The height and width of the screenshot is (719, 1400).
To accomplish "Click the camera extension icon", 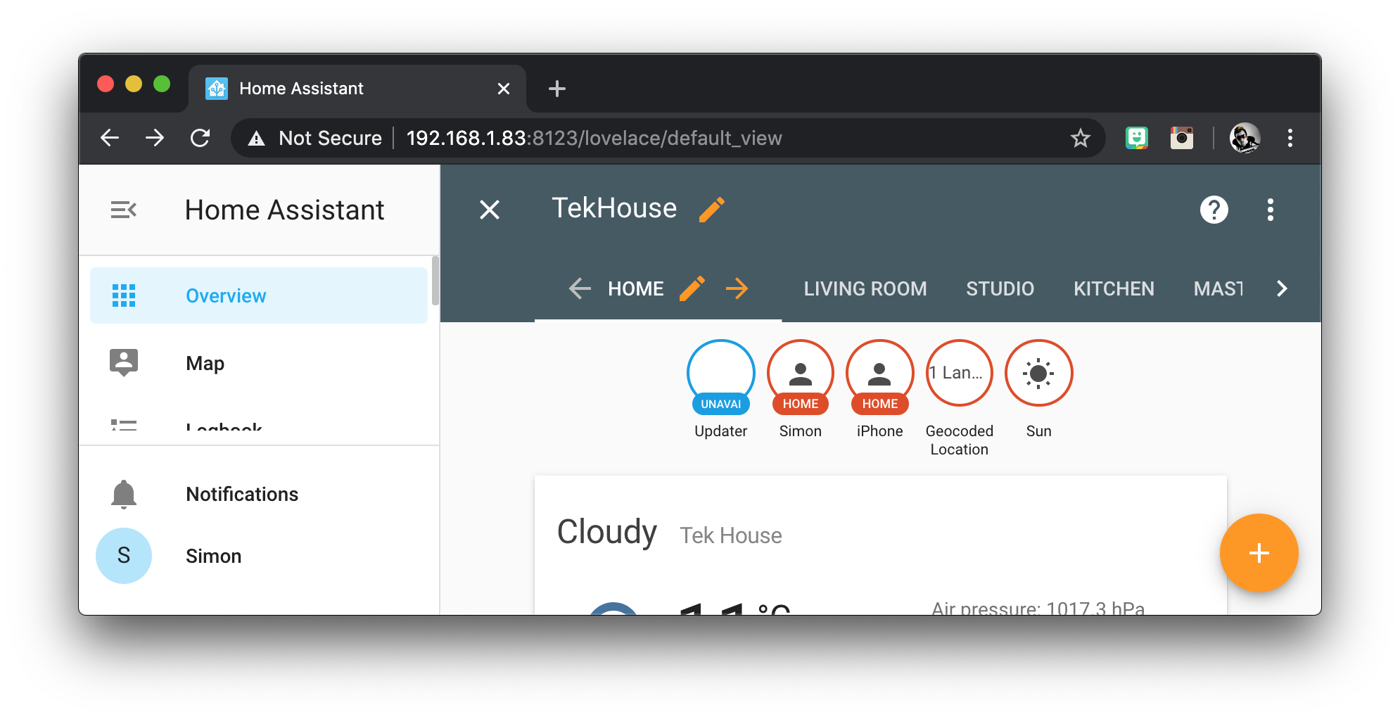I will (x=1182, y=138).
